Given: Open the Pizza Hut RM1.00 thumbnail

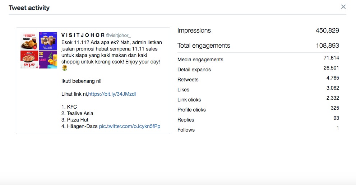Looking at the screenshot, I should point(29,60).
